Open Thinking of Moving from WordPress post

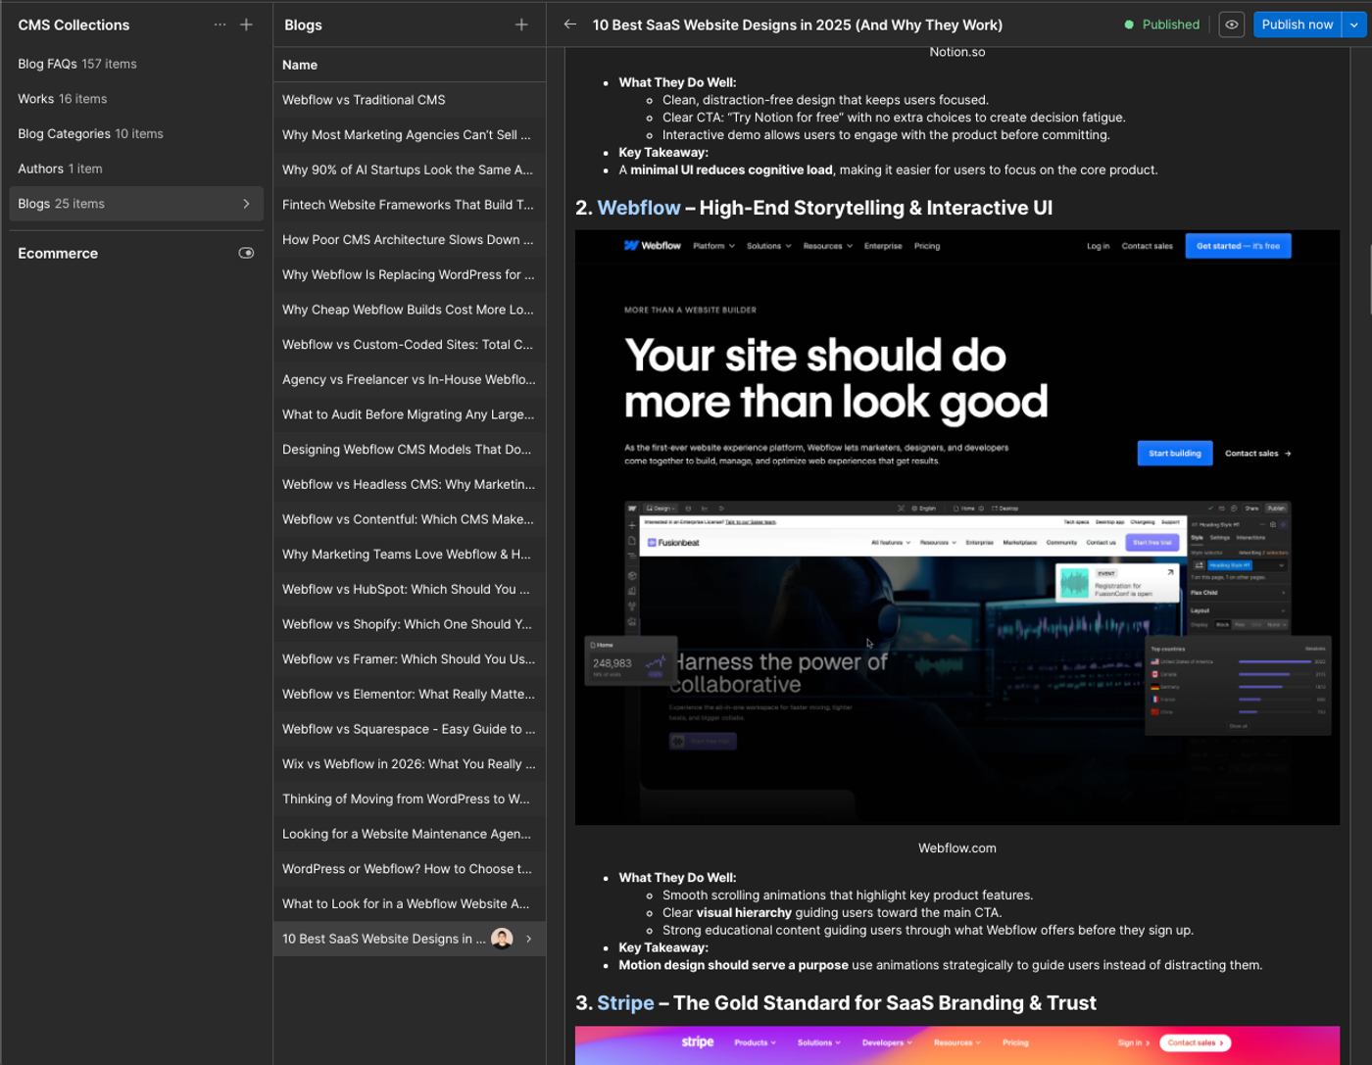[410, 799]
